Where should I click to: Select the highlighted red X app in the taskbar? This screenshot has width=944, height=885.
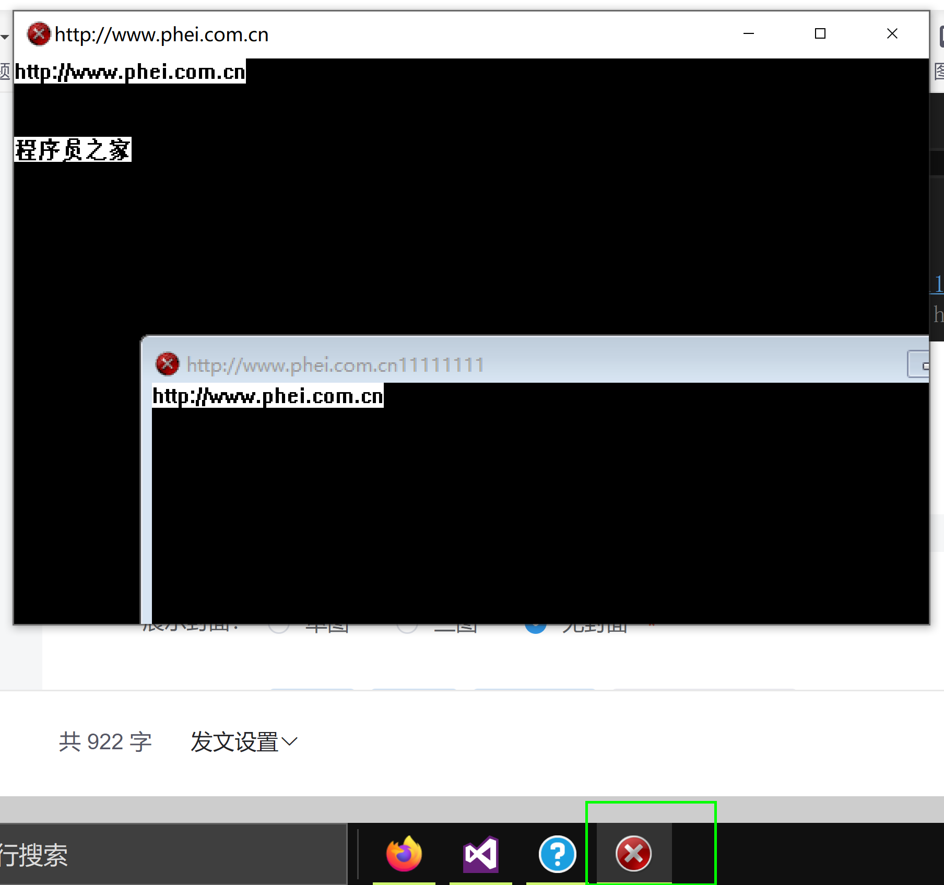coord(633,854)
